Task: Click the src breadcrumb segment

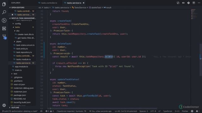Action: point(40,8)
